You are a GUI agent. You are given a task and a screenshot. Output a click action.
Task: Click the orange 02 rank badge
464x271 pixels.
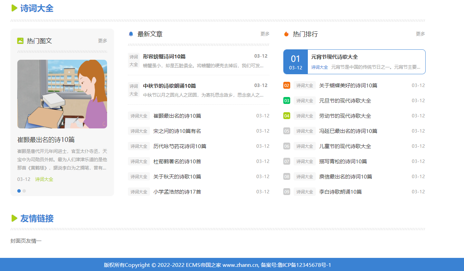(x=286, y=85)
